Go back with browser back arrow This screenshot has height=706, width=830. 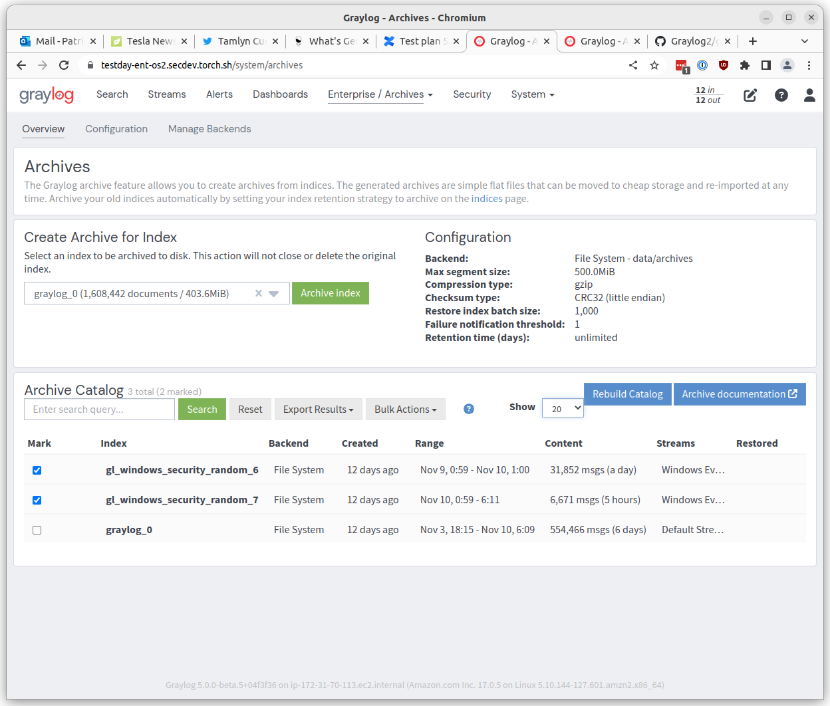pos(21,65)
